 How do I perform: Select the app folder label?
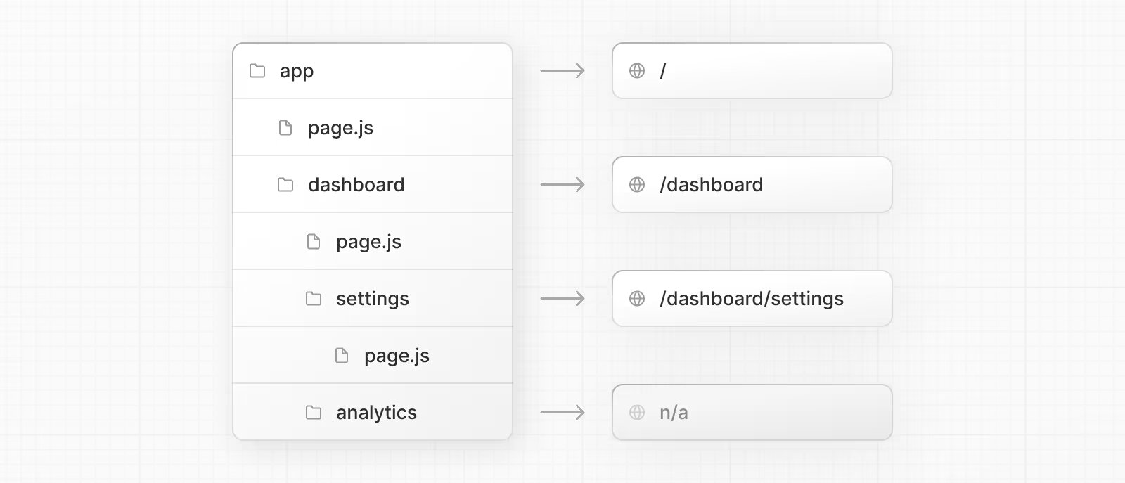coord(297,72)
